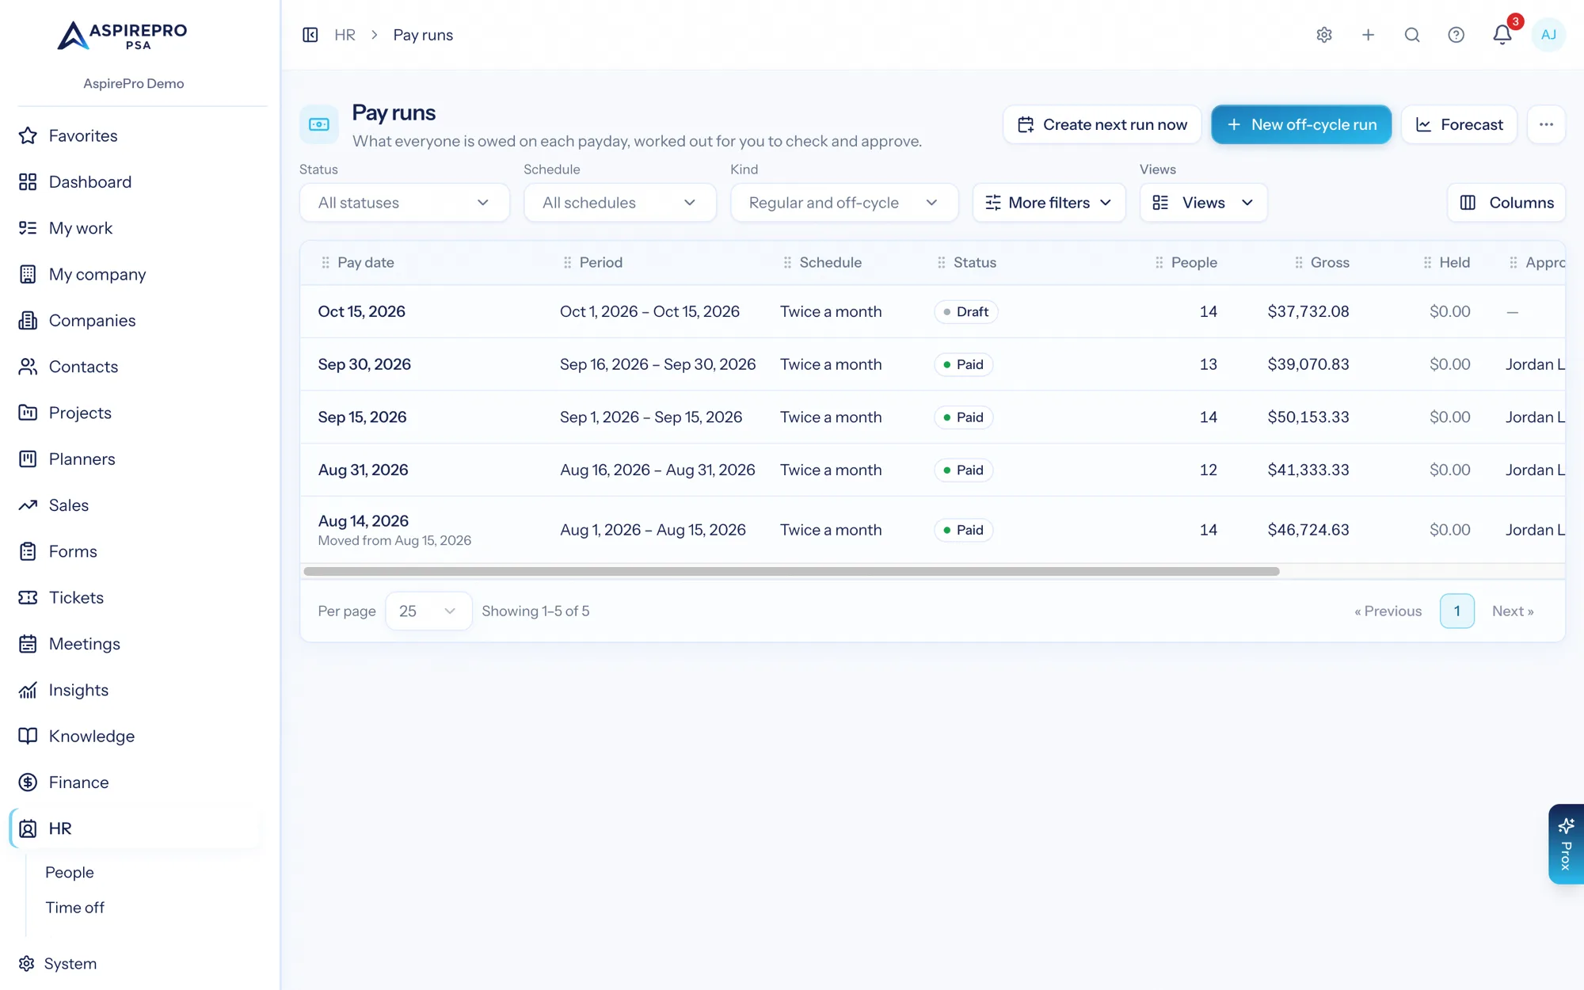The image size is (1584, 990).
Task: Click Next » pagination link
Action: point(1513,611)
